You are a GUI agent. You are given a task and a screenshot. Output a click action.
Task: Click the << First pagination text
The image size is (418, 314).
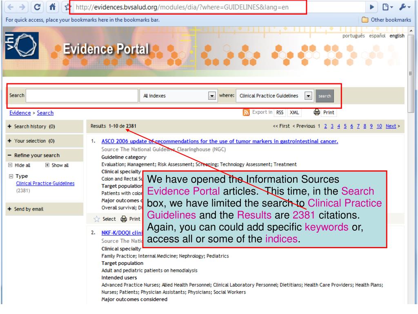[x=281, y=126]
